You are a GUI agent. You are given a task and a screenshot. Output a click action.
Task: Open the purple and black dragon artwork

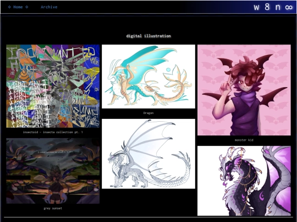tap(244, 181)
